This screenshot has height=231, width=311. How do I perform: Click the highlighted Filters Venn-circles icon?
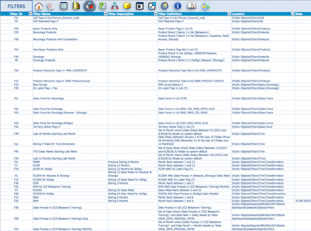[89, 6]
